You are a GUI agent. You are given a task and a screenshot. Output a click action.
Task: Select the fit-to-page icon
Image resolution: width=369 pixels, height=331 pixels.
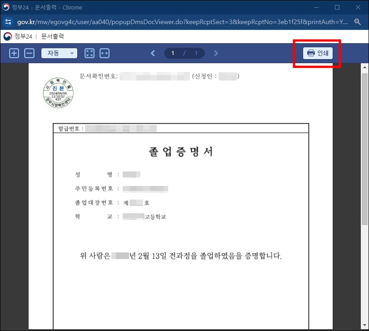(90, 53)
